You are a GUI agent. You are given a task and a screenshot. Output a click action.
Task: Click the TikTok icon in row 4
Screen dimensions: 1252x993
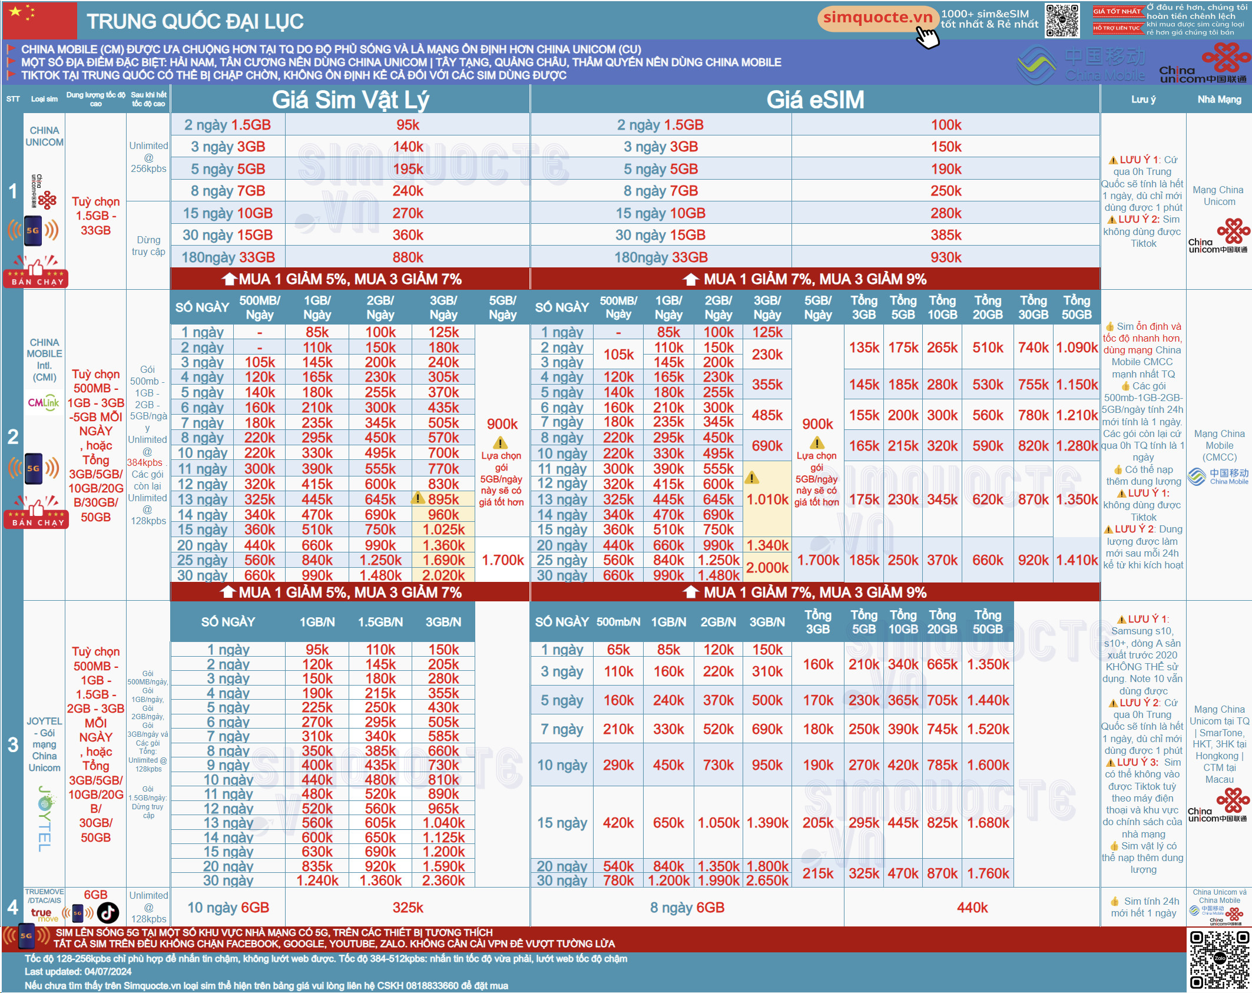108,913
